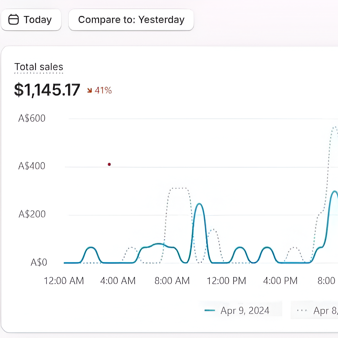Click the solid line peak near 10 AM
The height and width of the screenshot is (338, 338).
tap(199, 204)
